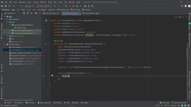
Task: Toggle the Device Manager right side tab
Action: coord(190,40)
